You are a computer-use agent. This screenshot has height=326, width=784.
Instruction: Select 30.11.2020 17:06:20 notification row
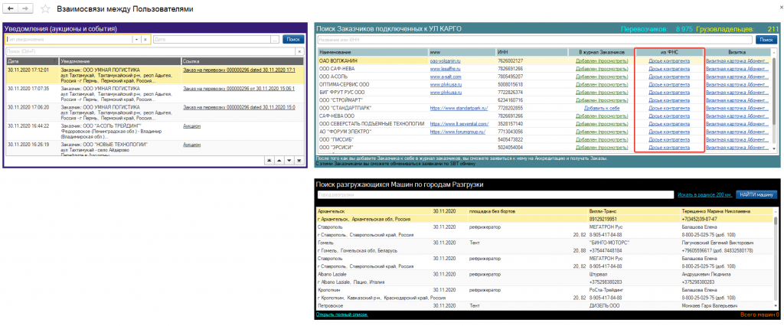click(x=155, y=113)
